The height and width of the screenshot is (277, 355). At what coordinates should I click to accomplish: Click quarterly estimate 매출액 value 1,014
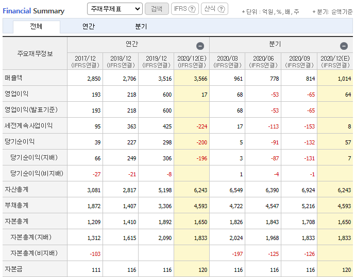(x=344, y=79)
